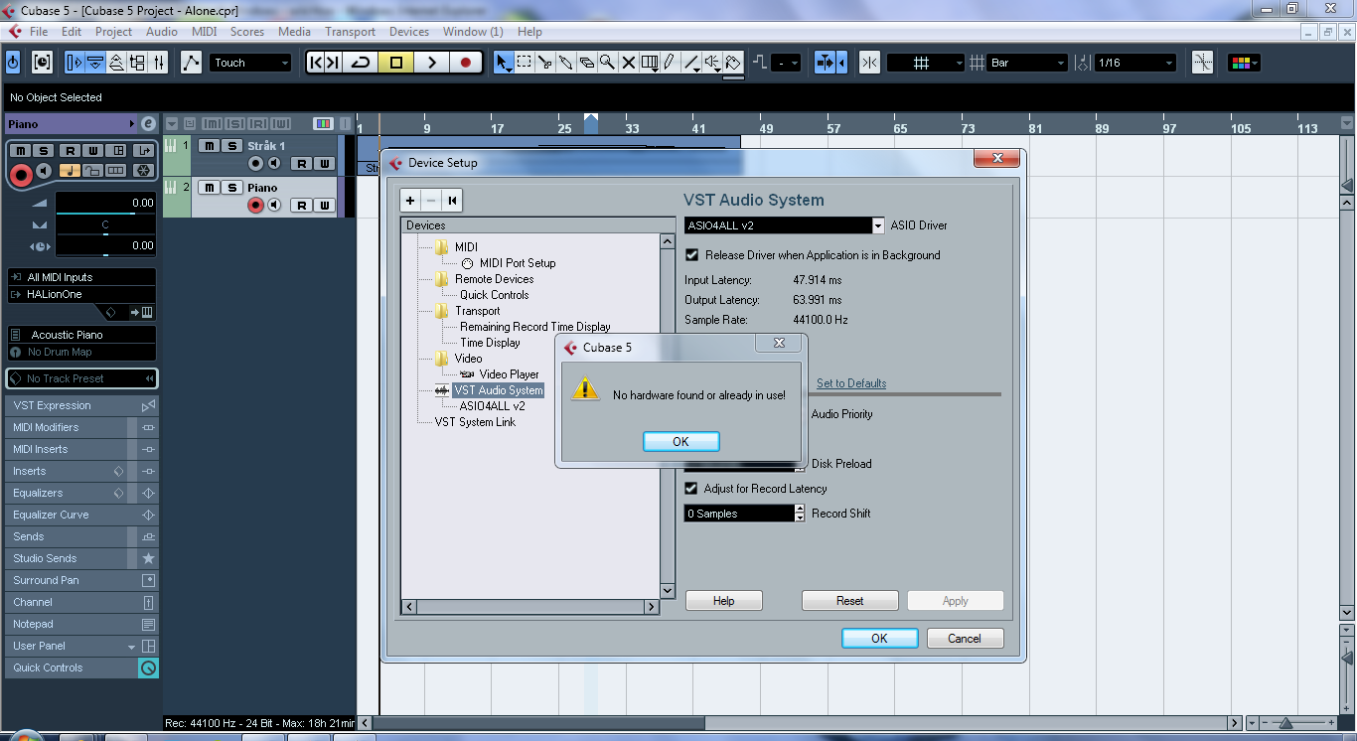Pick the Mute X tool
The width and height of the screenshot is (1357, 741).
(628, 63)
